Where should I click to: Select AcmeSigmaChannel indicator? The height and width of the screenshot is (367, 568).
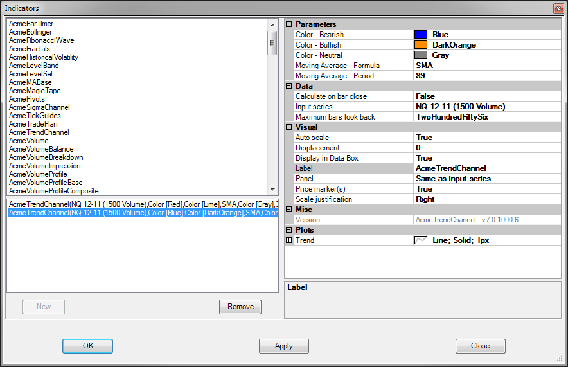click(x=39, y=107)
